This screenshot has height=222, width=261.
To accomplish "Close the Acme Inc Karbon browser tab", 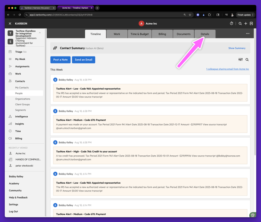I will click(92, 8).
